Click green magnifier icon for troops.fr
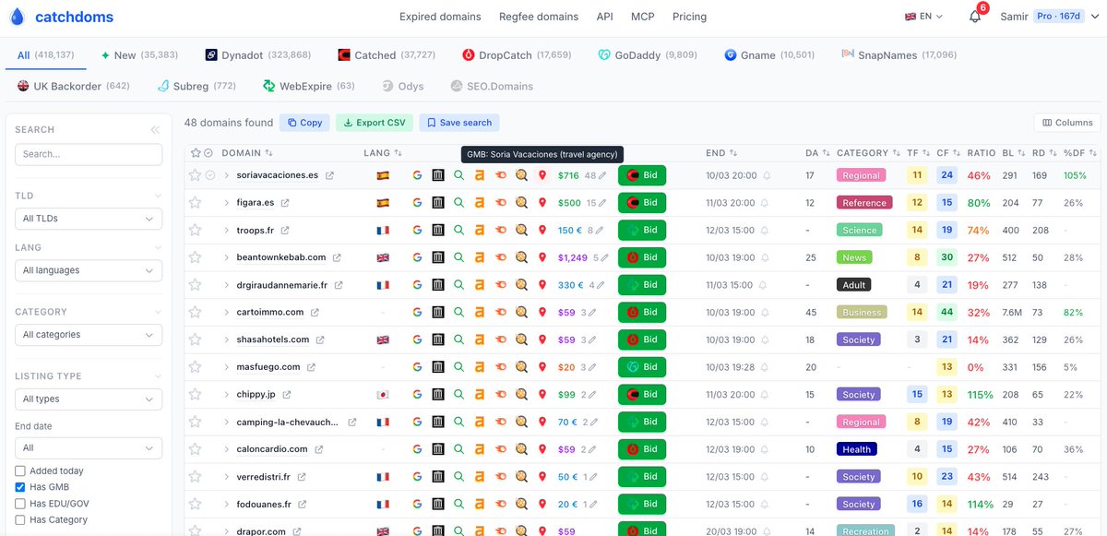The width and height of the screenshot is (1107, 536). [459, 230]
